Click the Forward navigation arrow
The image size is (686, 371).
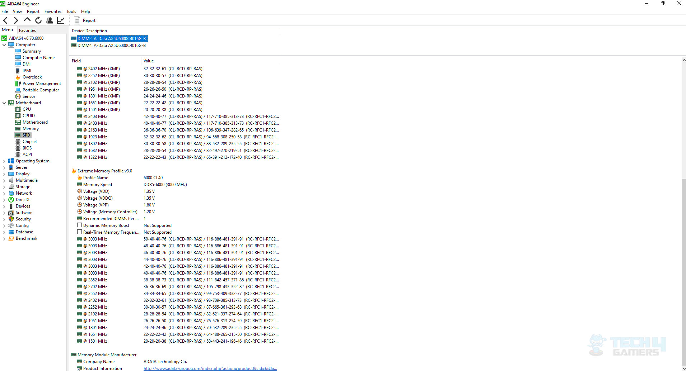(16, 20)
